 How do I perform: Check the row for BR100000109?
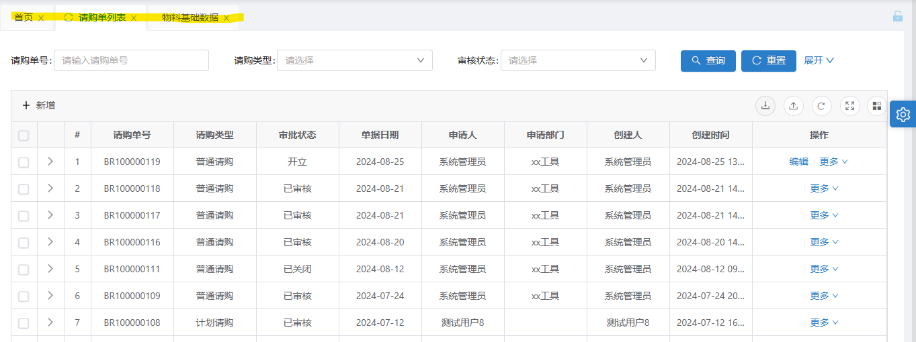pos(24,296)
